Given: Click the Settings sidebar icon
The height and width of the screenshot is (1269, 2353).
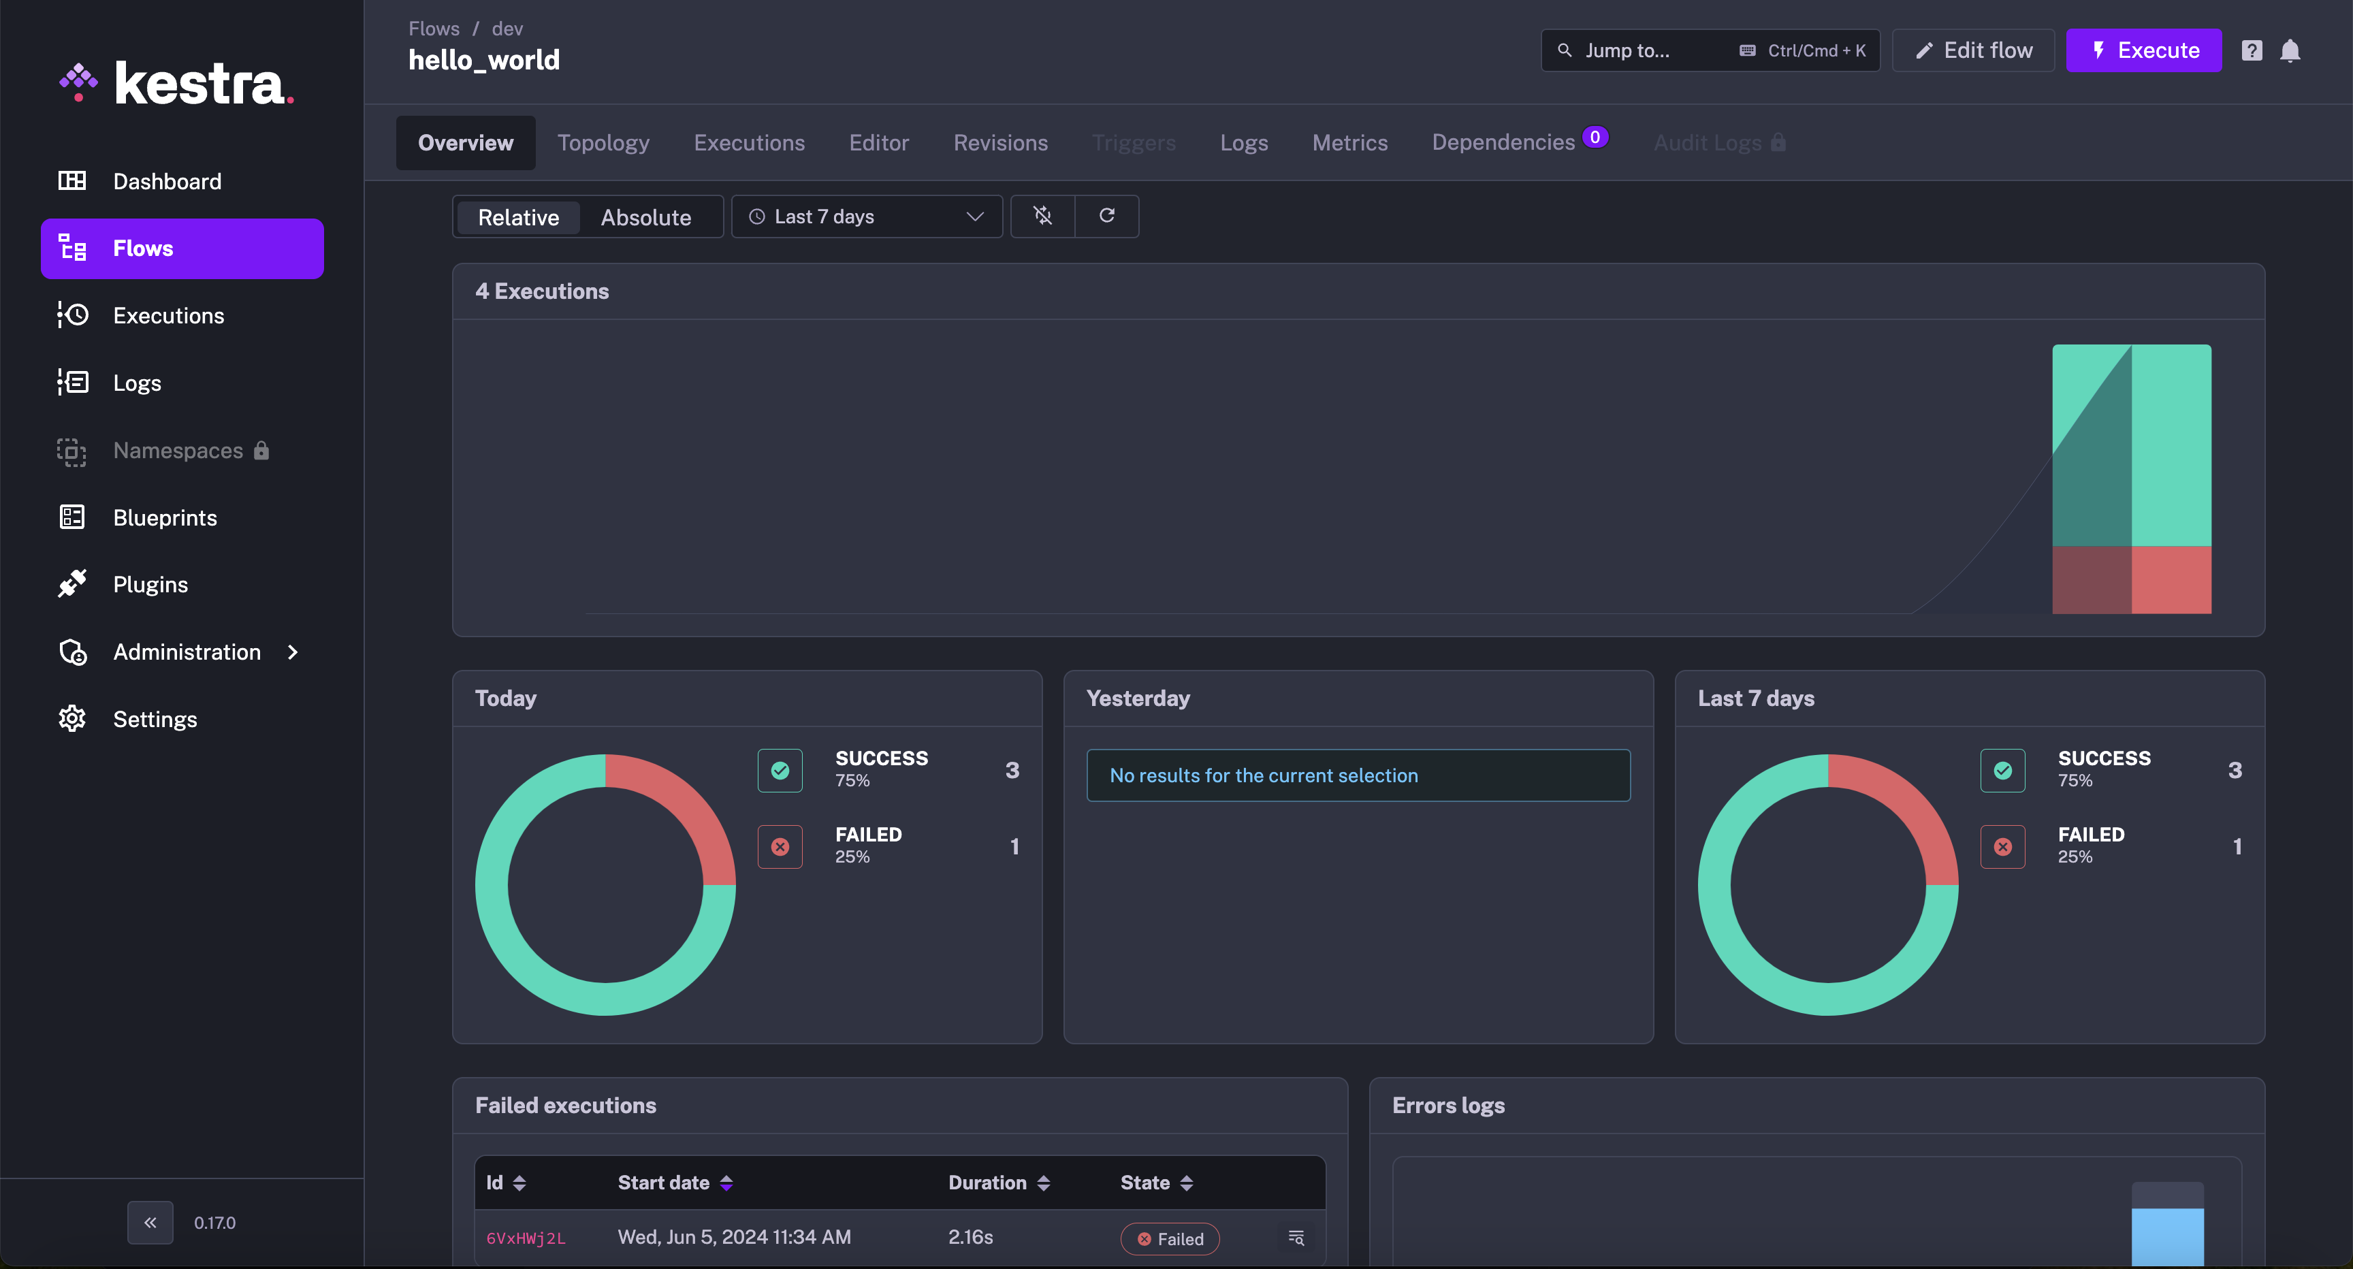Looking at the screenshot, I should coord(72,719).
